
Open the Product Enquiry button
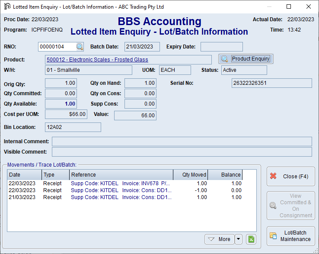246,59
